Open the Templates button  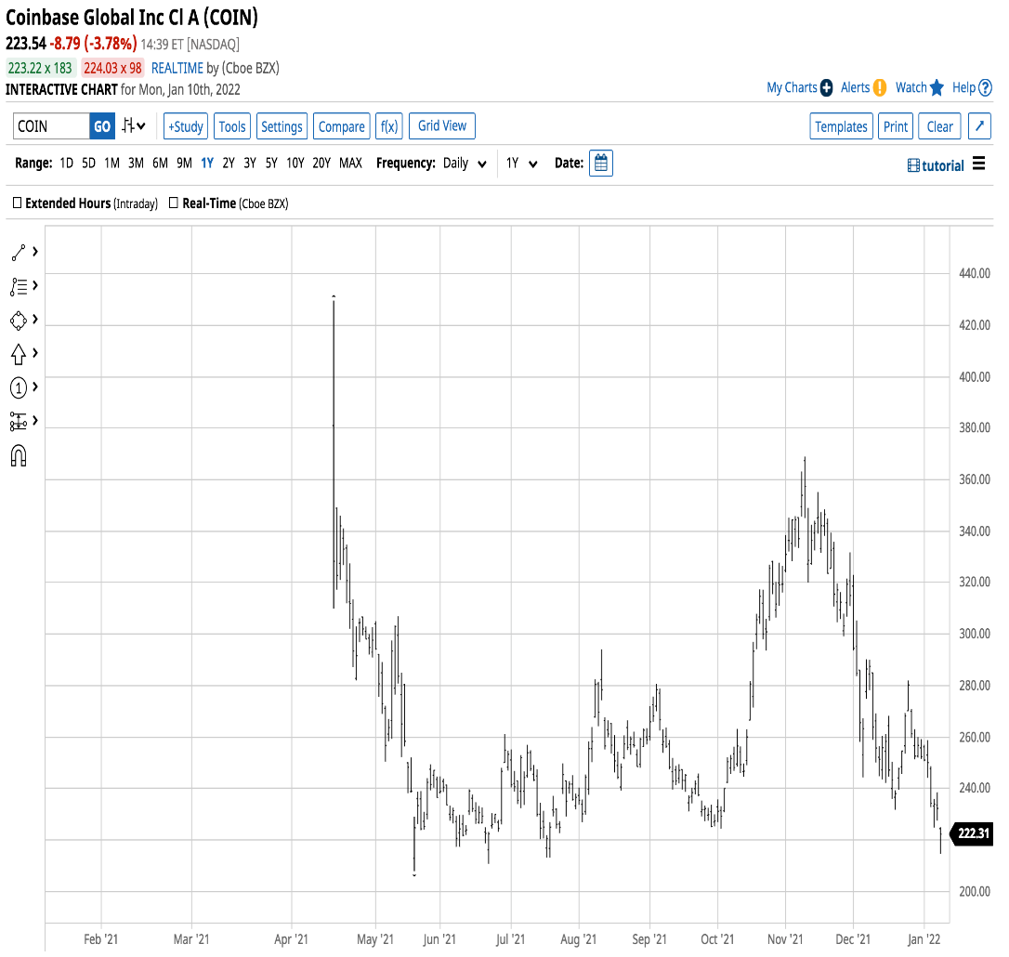841,126
